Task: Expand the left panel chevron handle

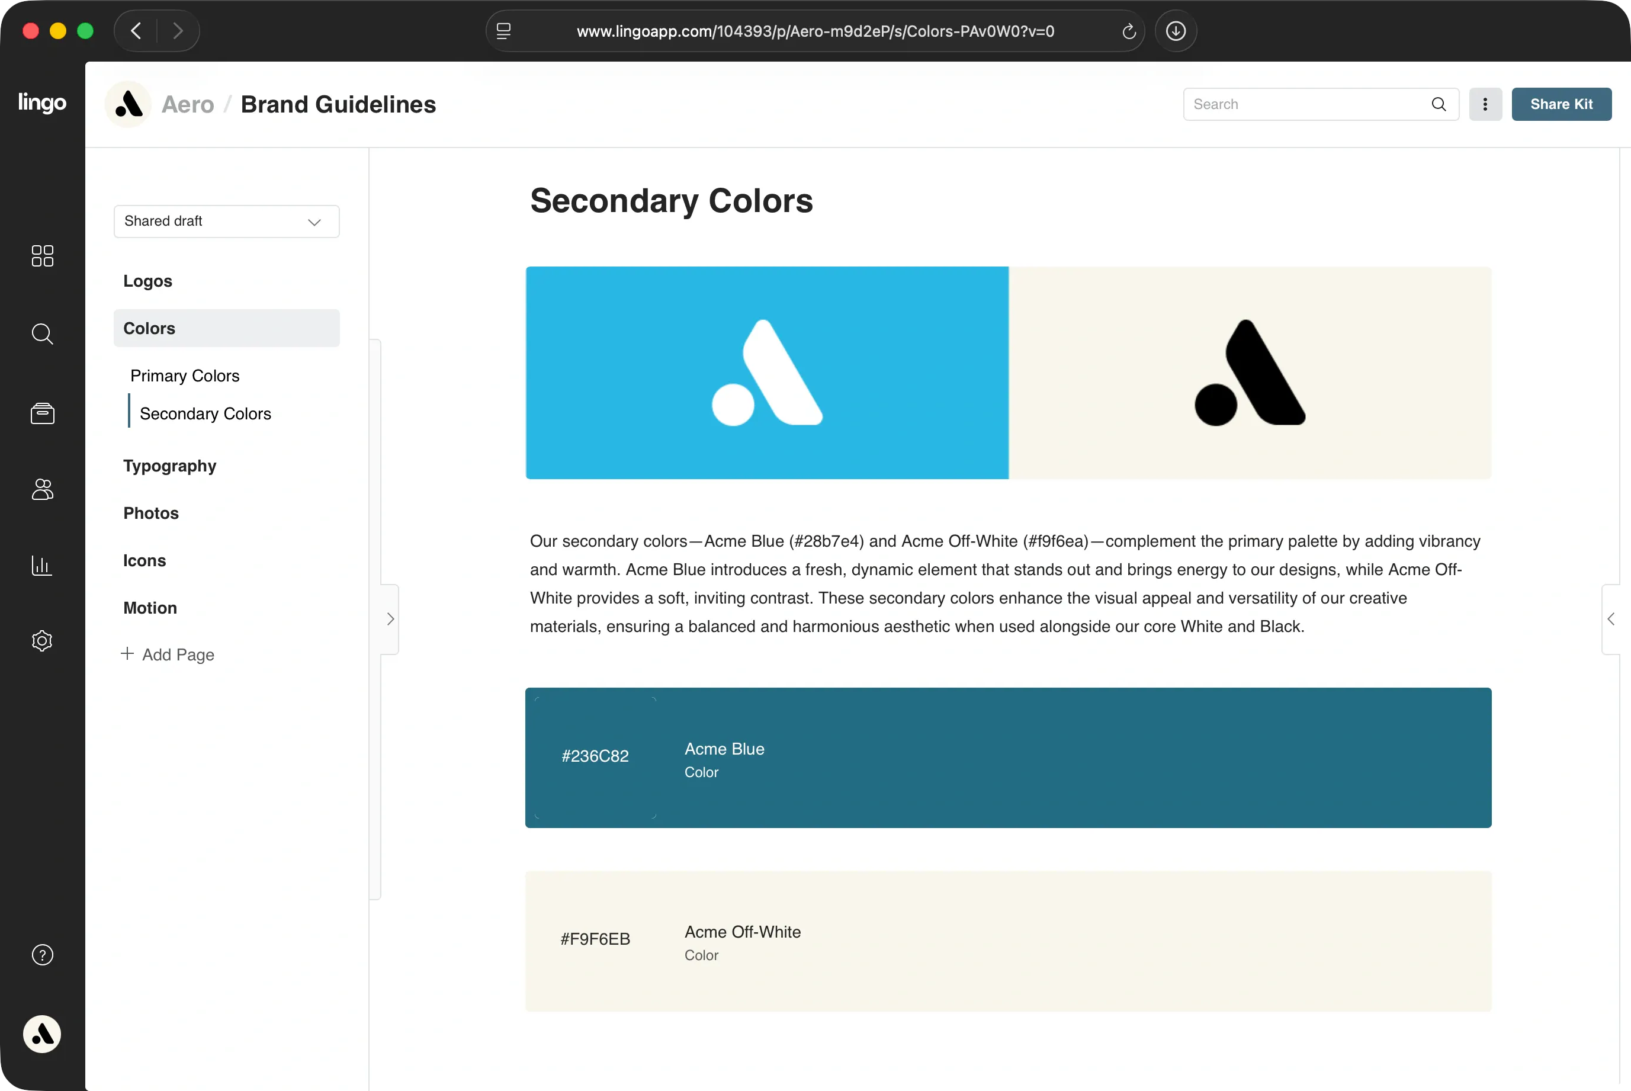Action: [390, 618]
